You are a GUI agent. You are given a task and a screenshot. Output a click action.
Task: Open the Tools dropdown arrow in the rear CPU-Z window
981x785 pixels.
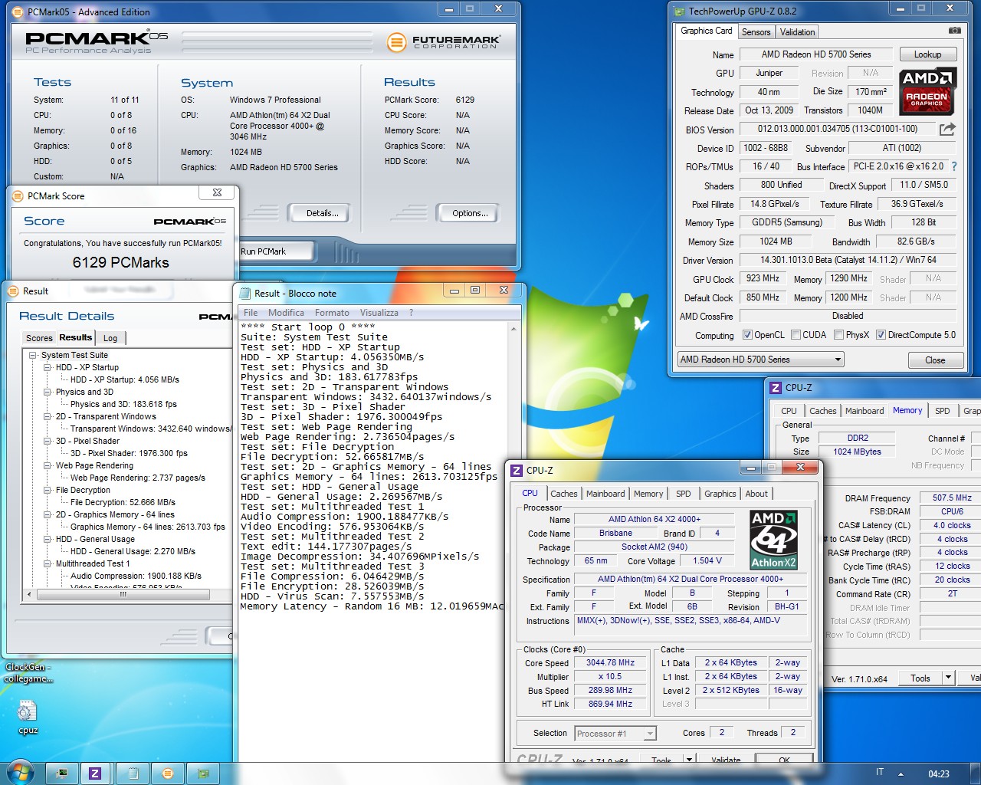[x=948, y=678]
